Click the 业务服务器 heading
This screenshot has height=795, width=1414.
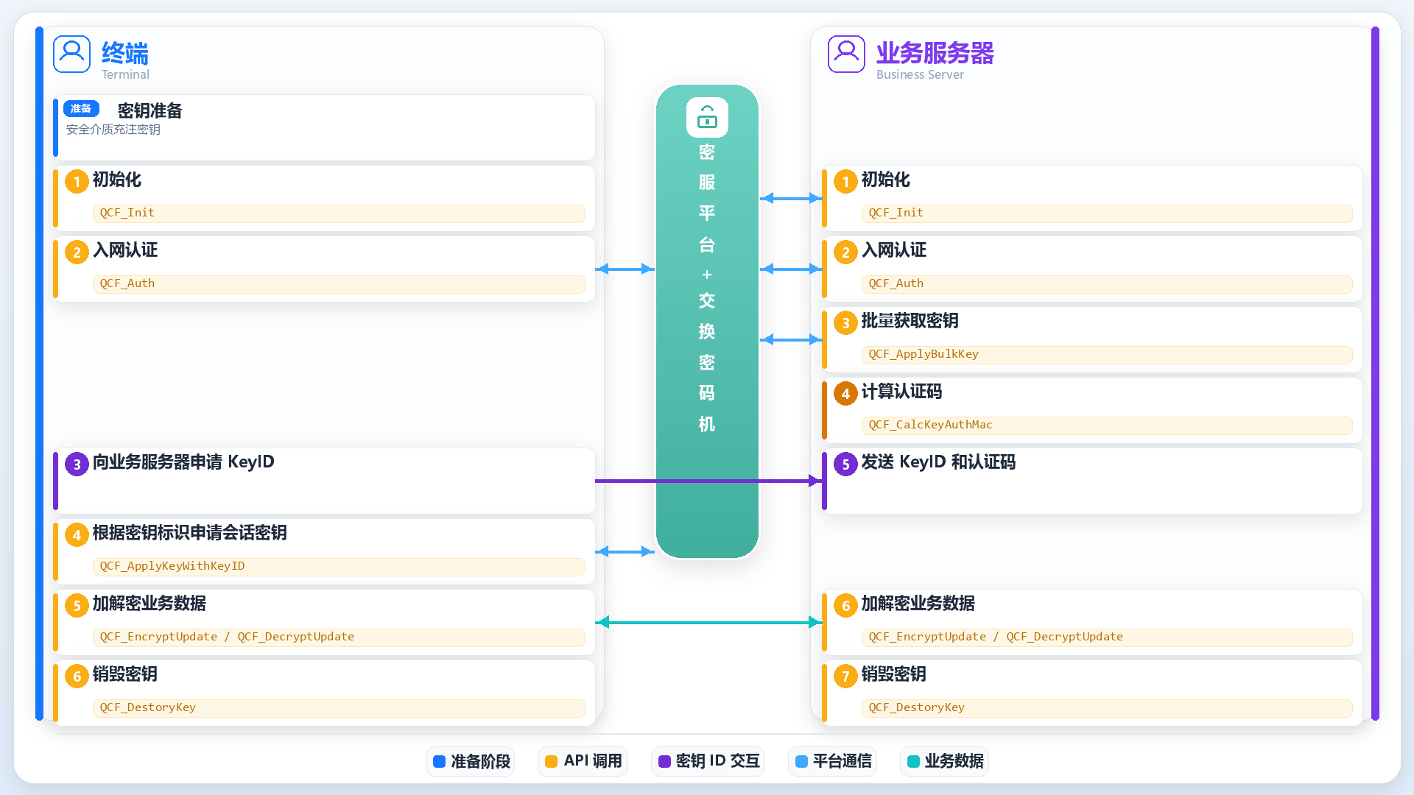tap(935, 53)
